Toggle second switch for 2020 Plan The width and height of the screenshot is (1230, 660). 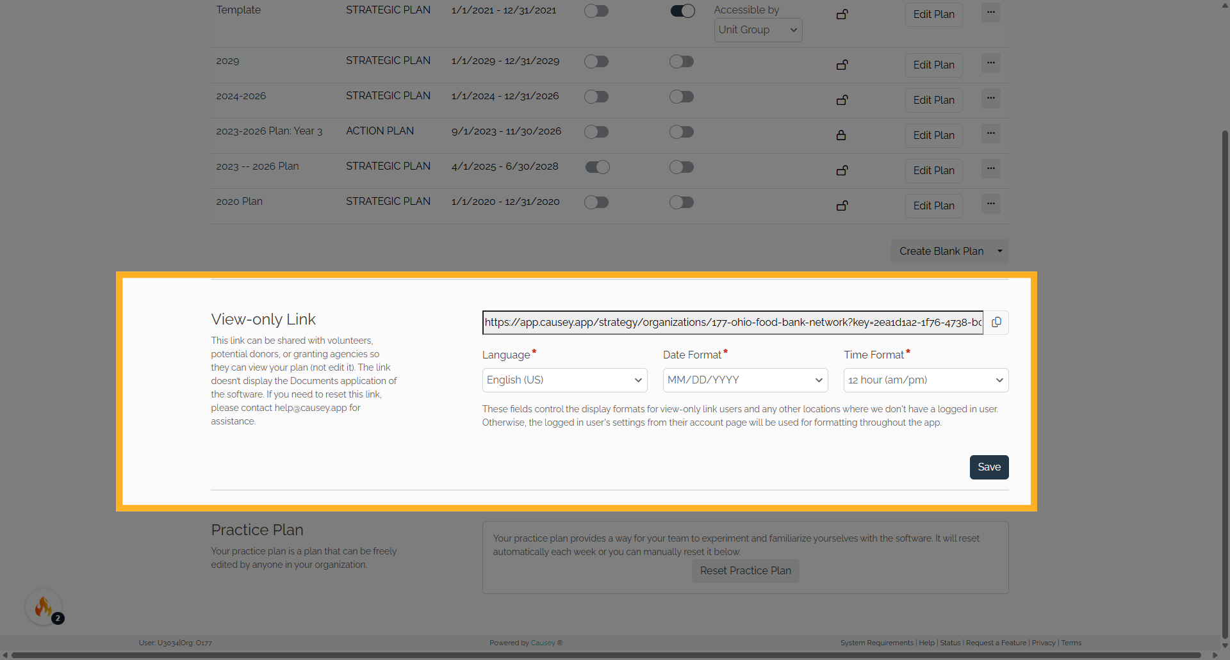coord(682,202)
